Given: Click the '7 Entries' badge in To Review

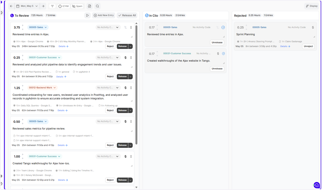Looking at the screenshot, I should (50, 15).
